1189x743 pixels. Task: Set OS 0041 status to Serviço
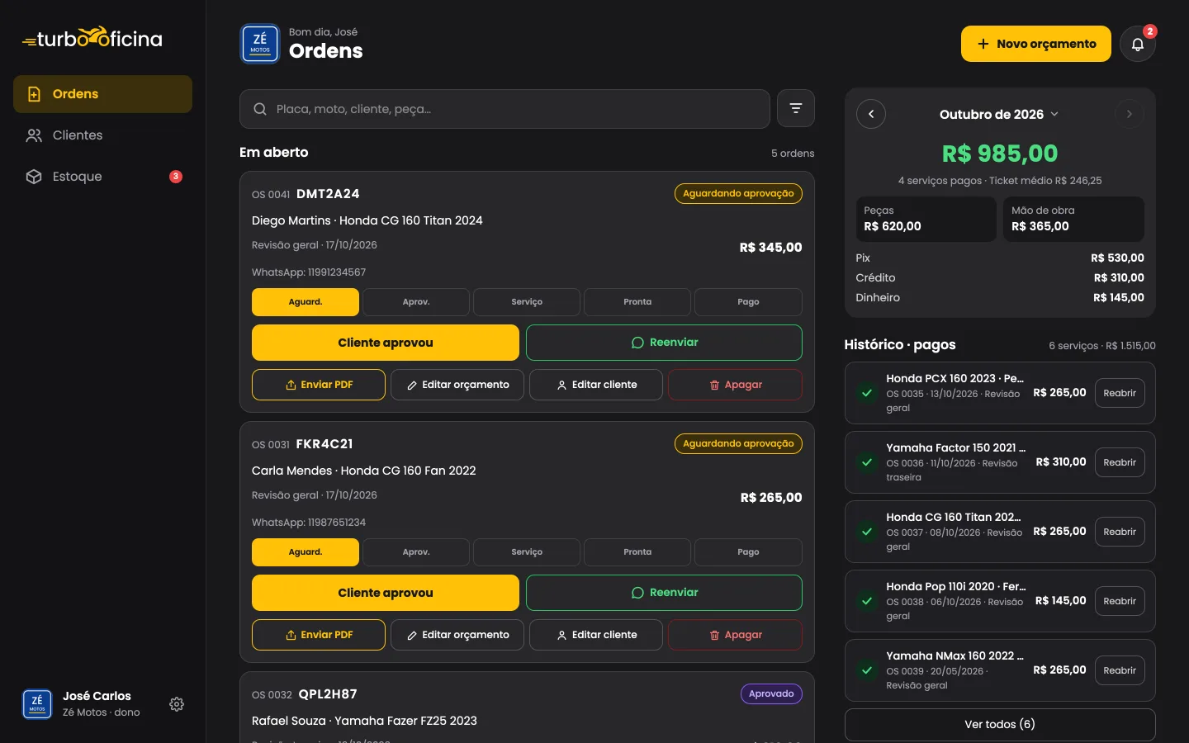coord(527,302)
